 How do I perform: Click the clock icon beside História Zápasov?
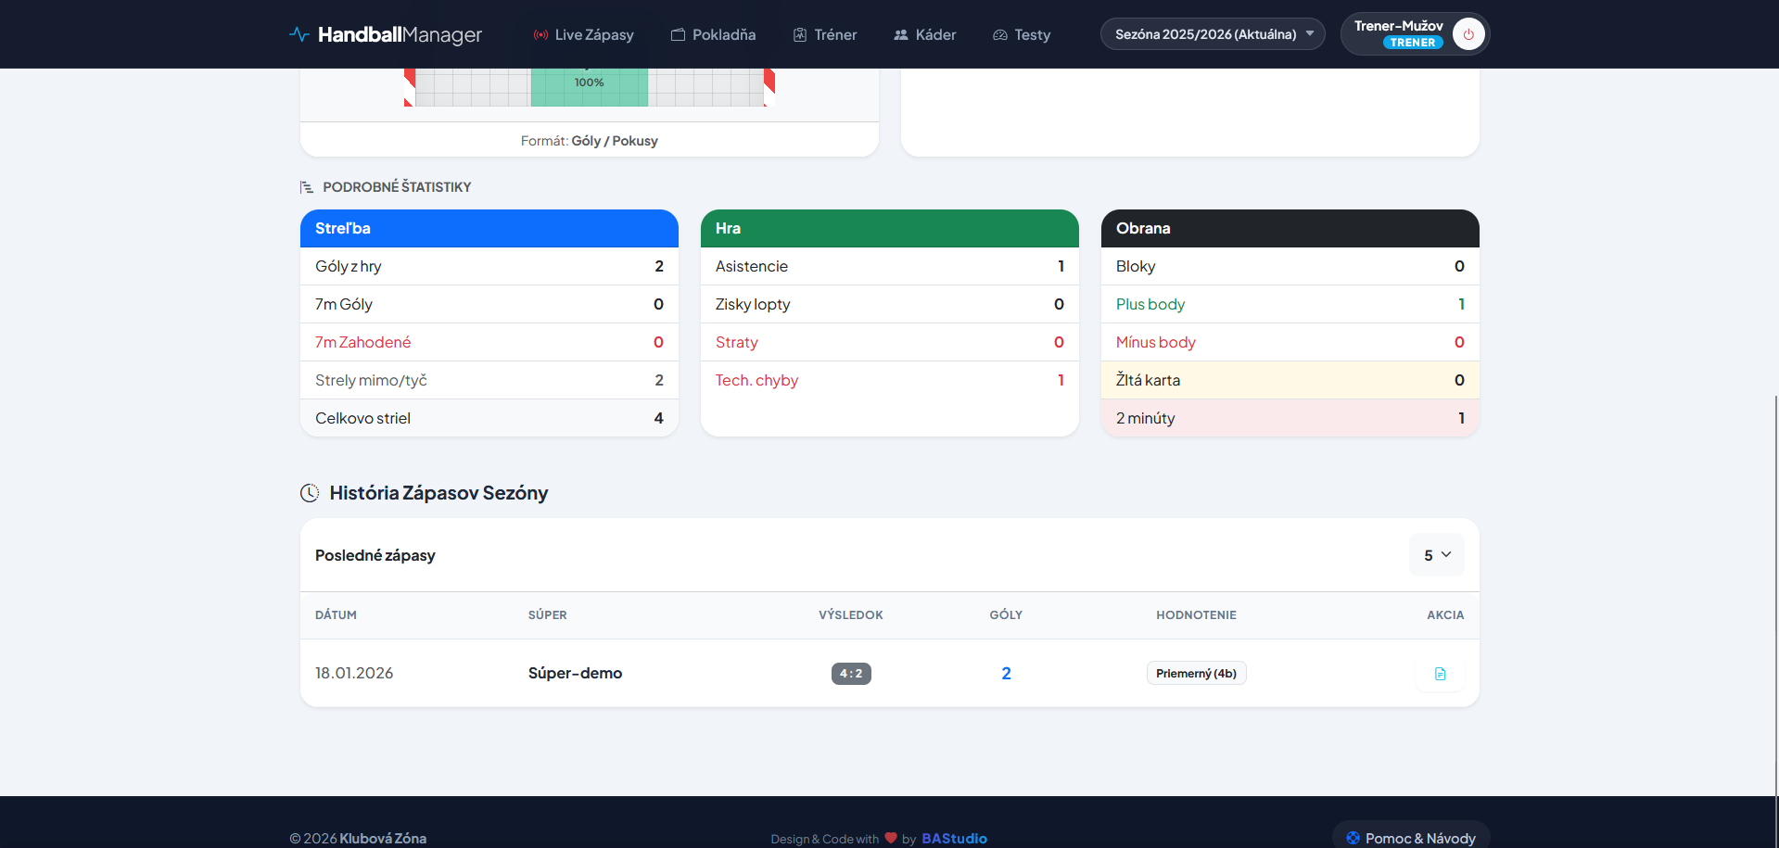(310, 493)
